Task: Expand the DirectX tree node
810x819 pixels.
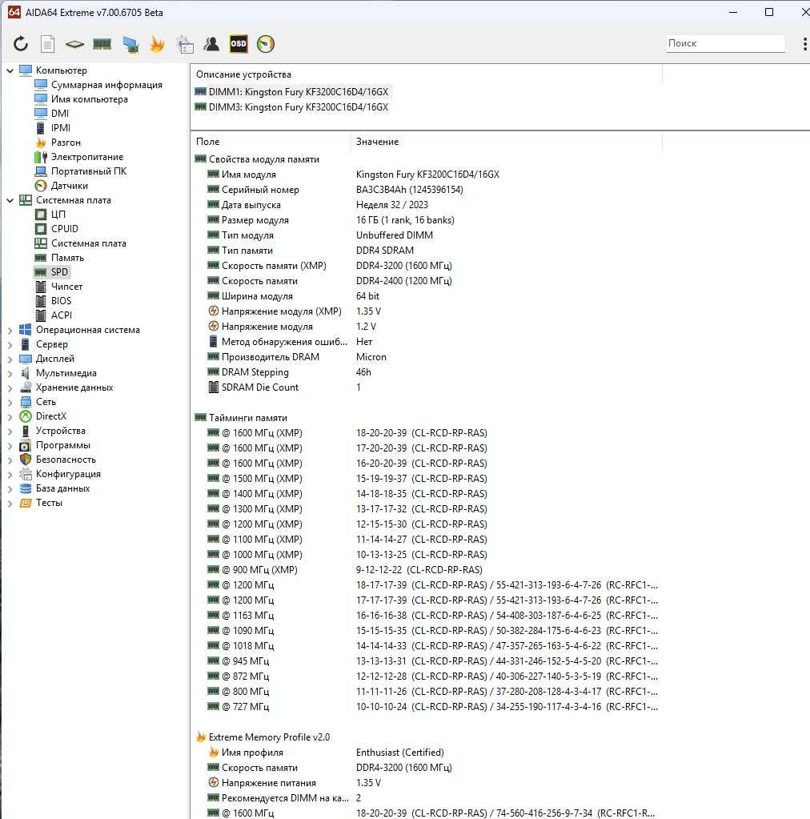Action: [10, 416]
